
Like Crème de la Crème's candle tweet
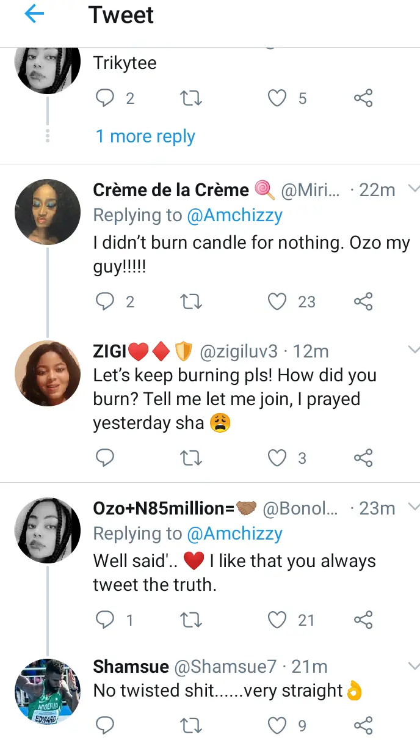278,301
